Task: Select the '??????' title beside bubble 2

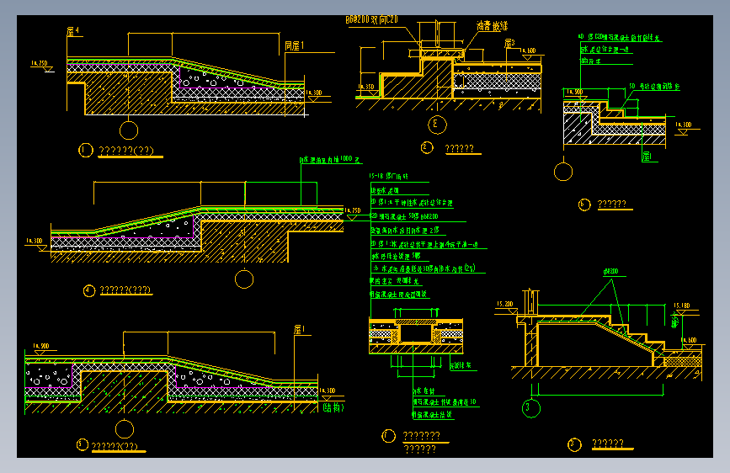Action: (460, 148)
